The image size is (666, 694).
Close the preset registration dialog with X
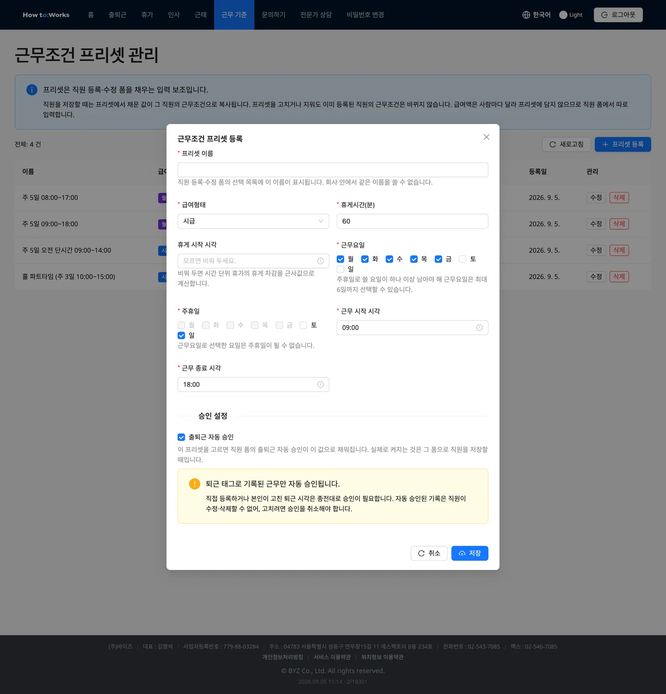coord(486,137)
